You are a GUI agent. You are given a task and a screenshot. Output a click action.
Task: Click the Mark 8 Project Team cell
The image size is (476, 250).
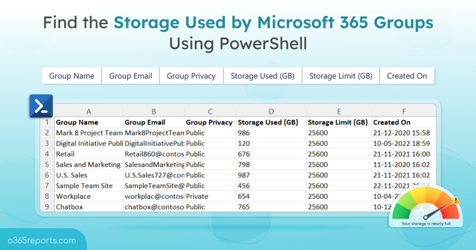coord(89,133)
